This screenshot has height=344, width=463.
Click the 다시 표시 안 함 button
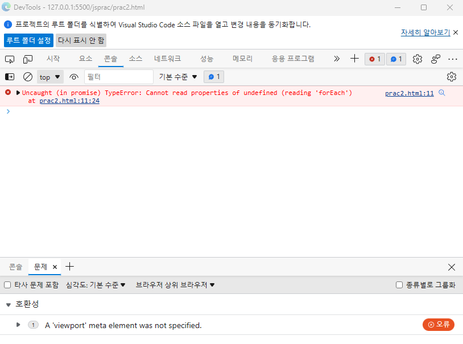coord(81,40)
